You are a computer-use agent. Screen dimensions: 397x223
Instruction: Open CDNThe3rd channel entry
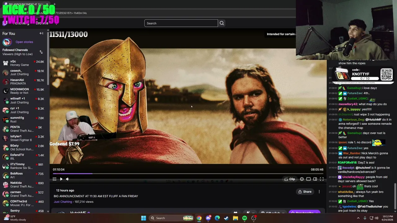(x=24, y=203)
